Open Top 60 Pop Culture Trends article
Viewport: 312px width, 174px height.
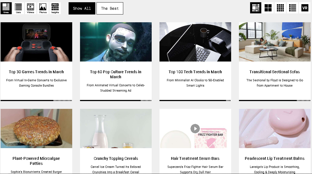click(x=116, y=74)
